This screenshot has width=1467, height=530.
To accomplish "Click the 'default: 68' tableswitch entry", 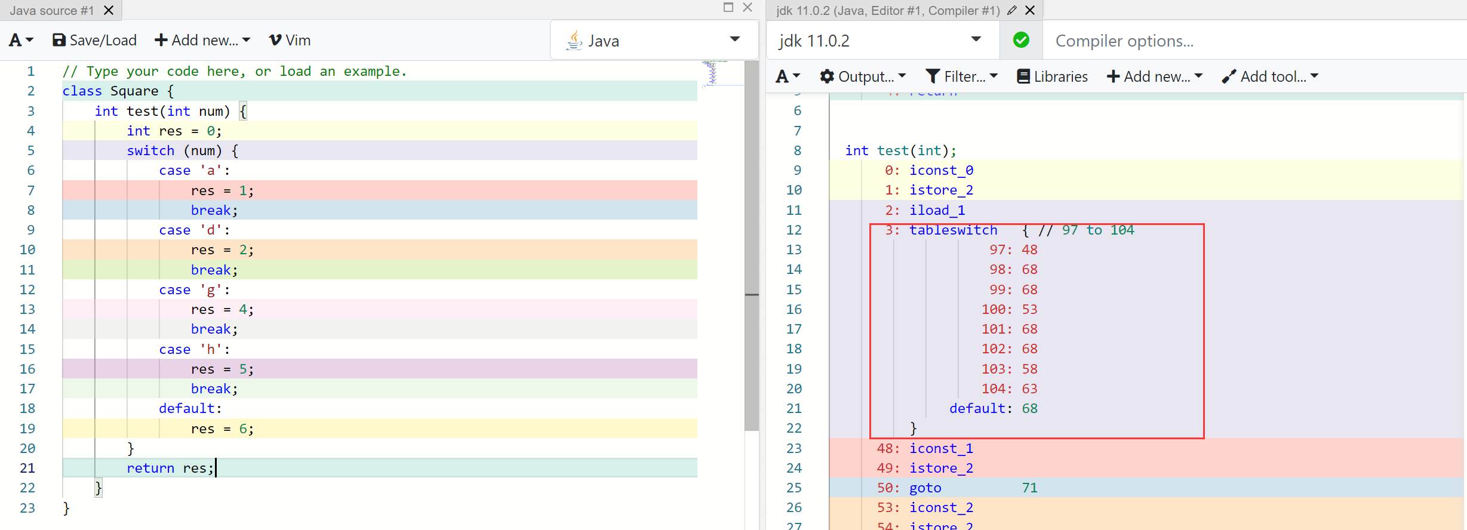I will tap(994, 408).
